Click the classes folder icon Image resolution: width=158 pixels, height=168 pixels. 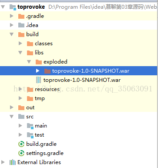(30, 44)
